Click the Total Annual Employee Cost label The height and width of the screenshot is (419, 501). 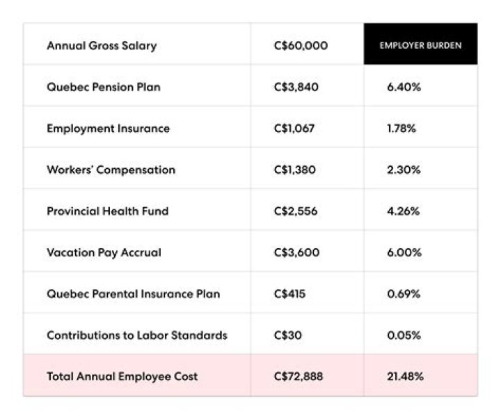pos(122,377)
